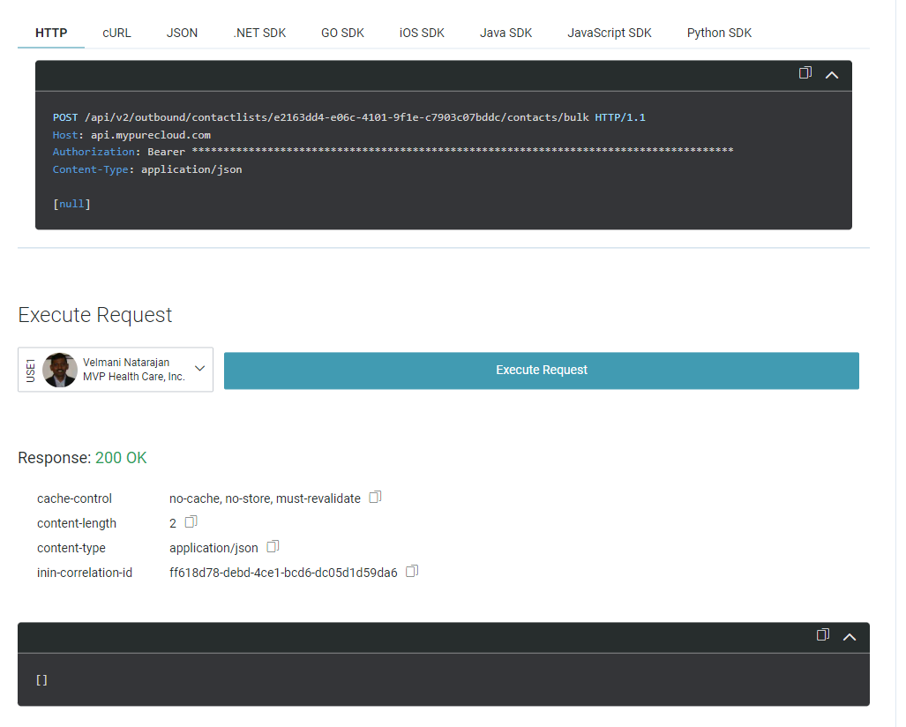Screen dimensions: 906x727
Task: Collapse the HTTP request code panel
Action: [x=831, y=75]
